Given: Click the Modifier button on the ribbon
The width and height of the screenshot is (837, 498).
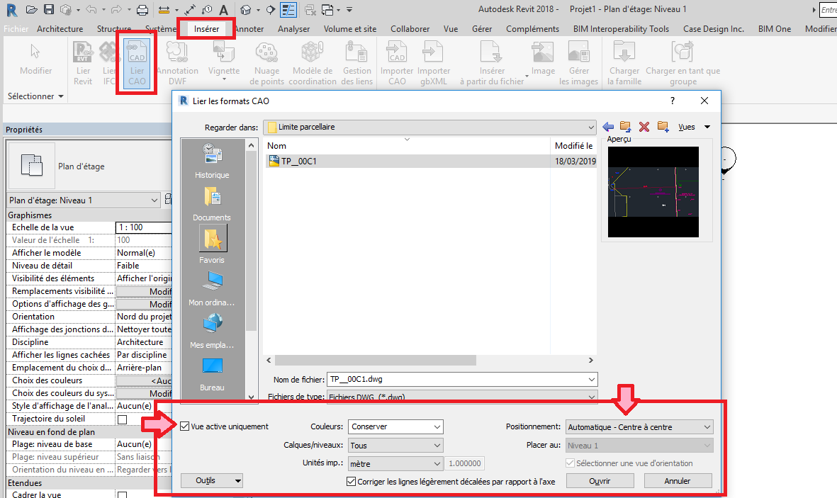Looking at the screenshot, I should point(35,59).
